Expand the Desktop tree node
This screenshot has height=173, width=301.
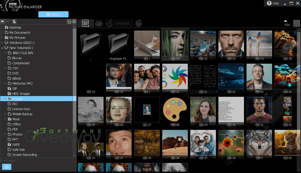tap(2, 27)
